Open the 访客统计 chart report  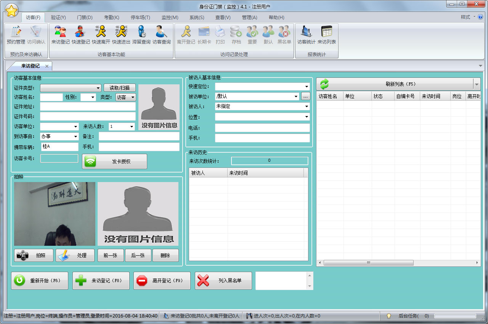[306, 35]
